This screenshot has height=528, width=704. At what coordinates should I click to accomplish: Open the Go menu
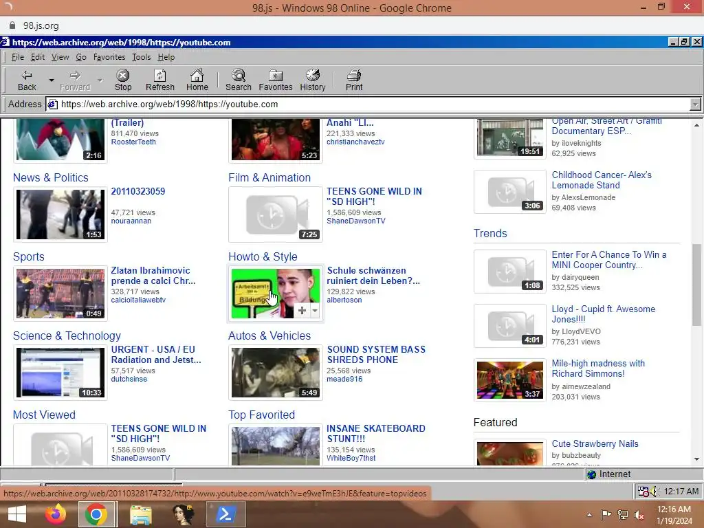click(x=81, y=57)
